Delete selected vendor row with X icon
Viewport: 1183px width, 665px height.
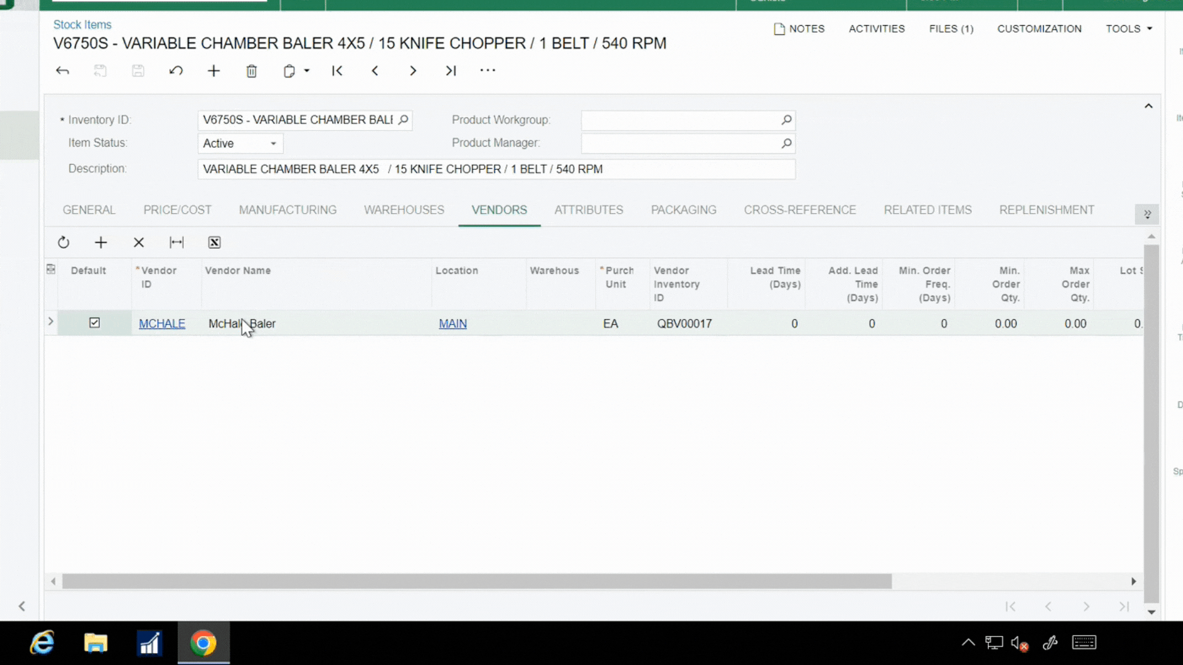tap(139, 243)
